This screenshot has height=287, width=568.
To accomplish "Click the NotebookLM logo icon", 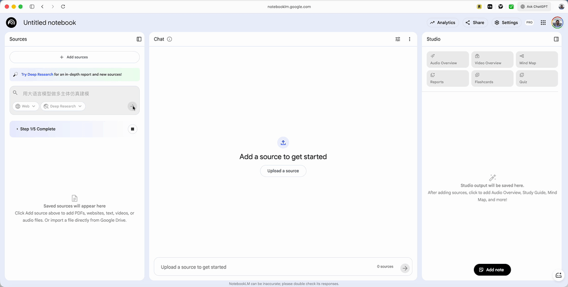I will click(11, 23).
